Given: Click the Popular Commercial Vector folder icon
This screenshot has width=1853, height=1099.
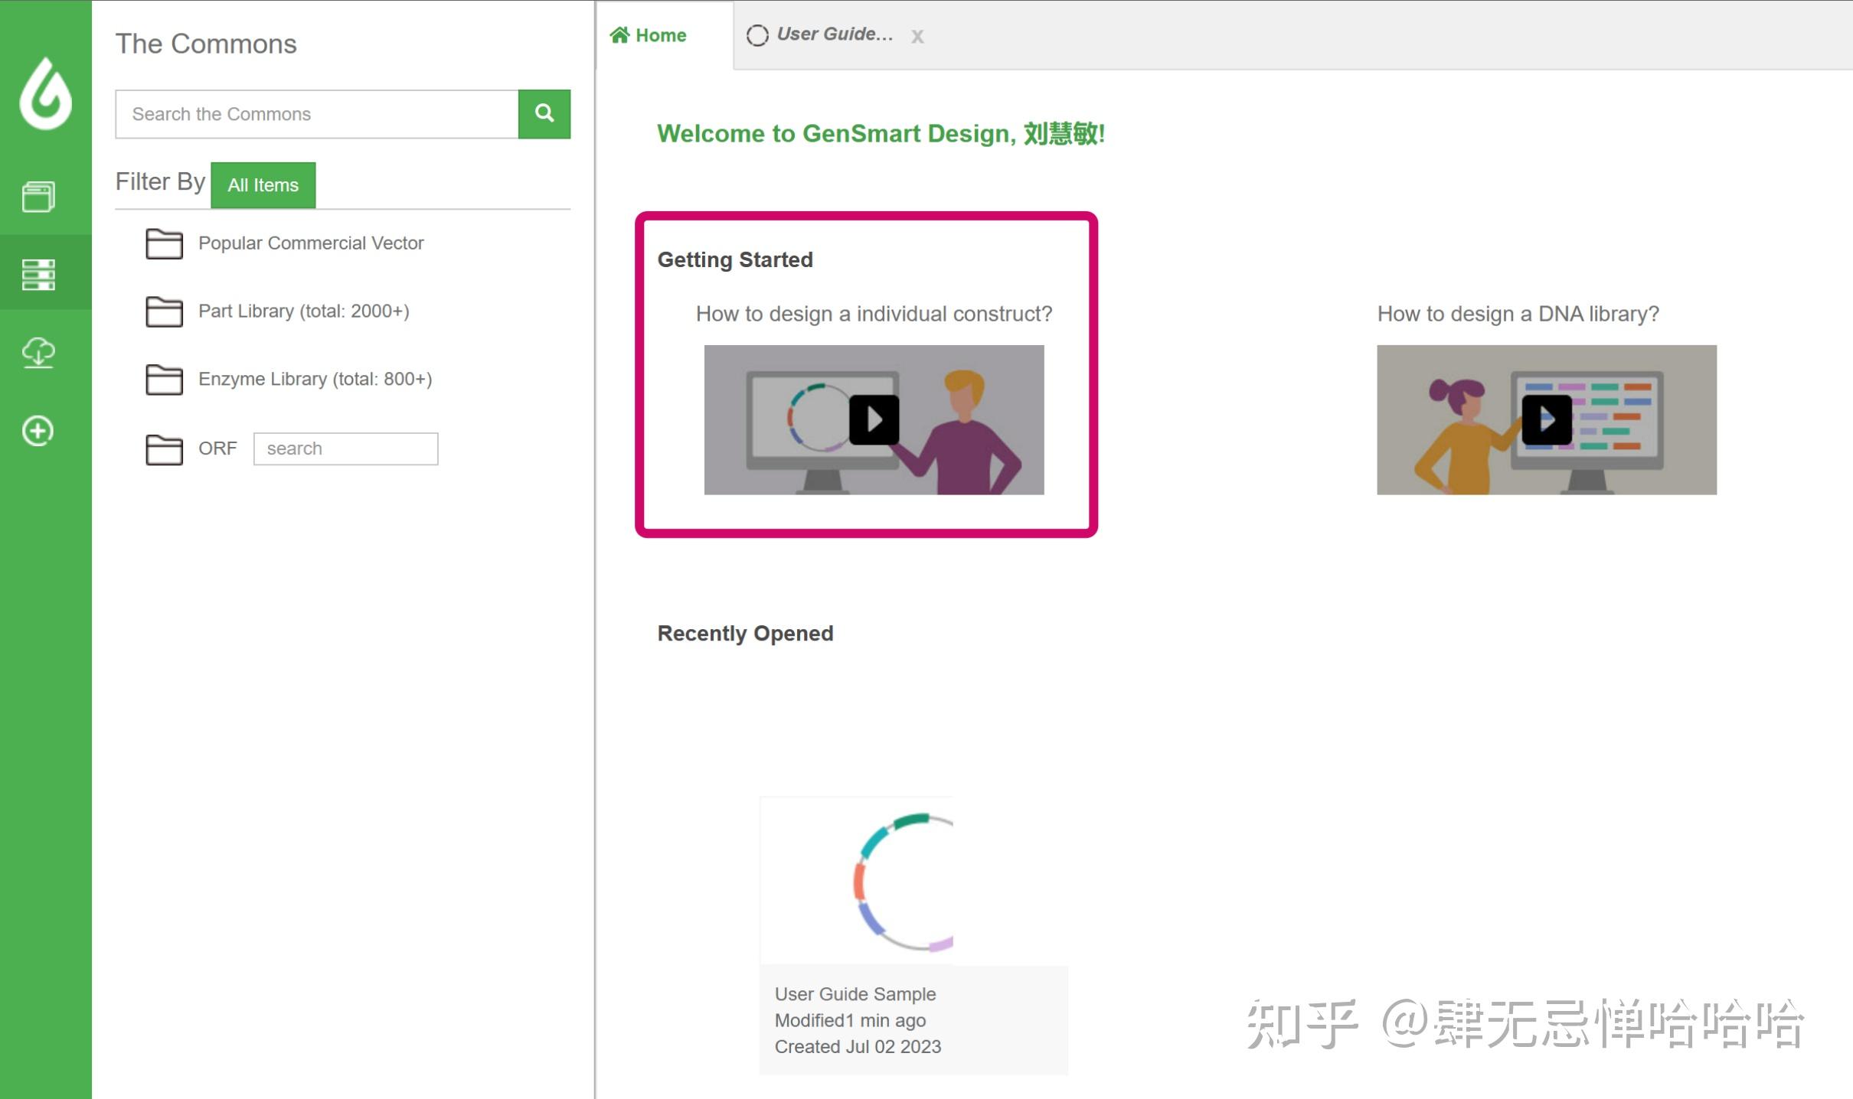Looking at the screenshot, I should [164, 244].
